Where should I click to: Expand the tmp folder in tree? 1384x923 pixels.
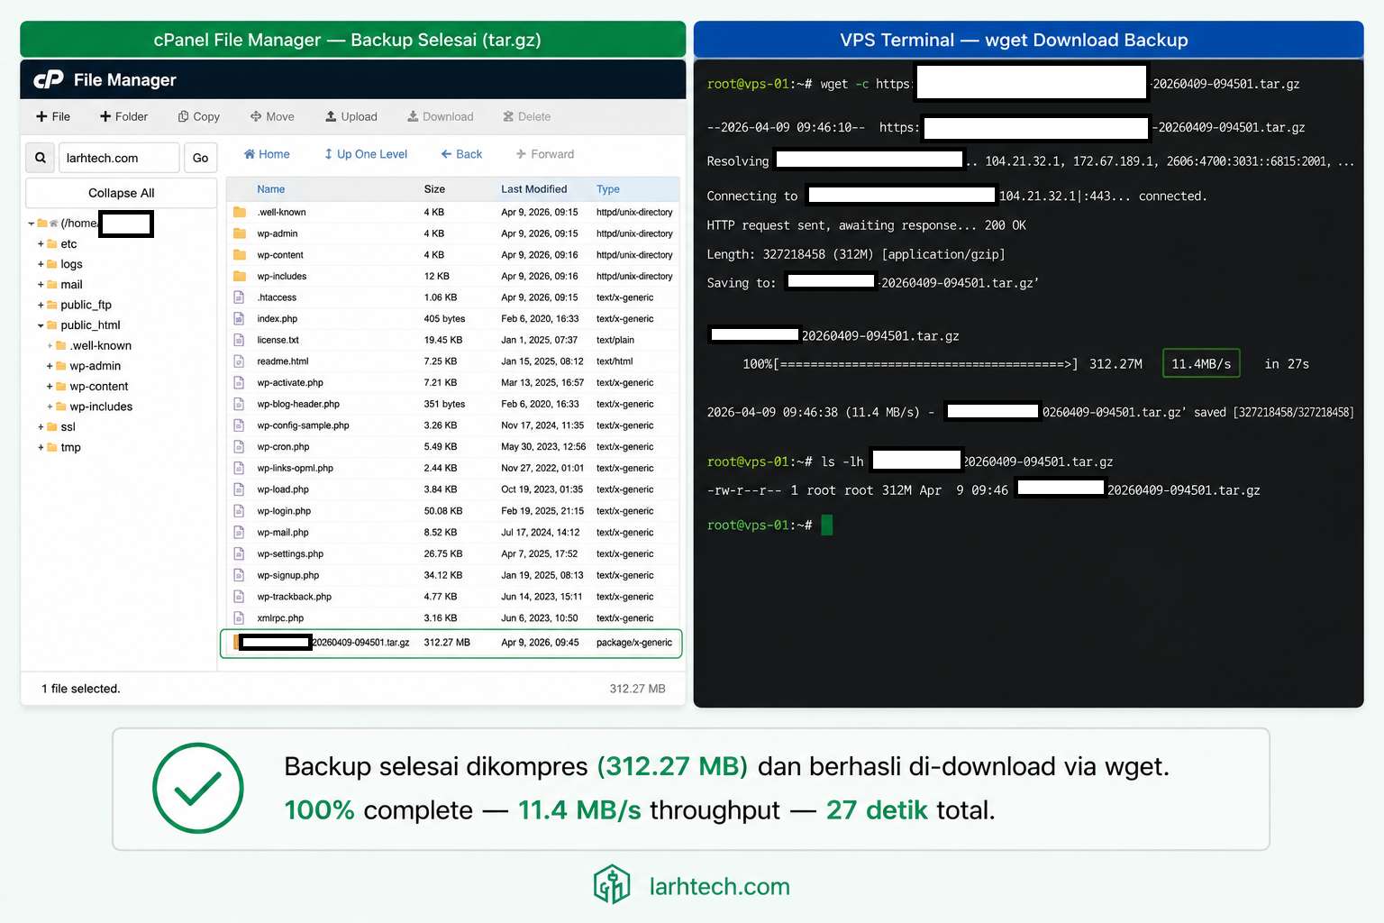point(41,447)
